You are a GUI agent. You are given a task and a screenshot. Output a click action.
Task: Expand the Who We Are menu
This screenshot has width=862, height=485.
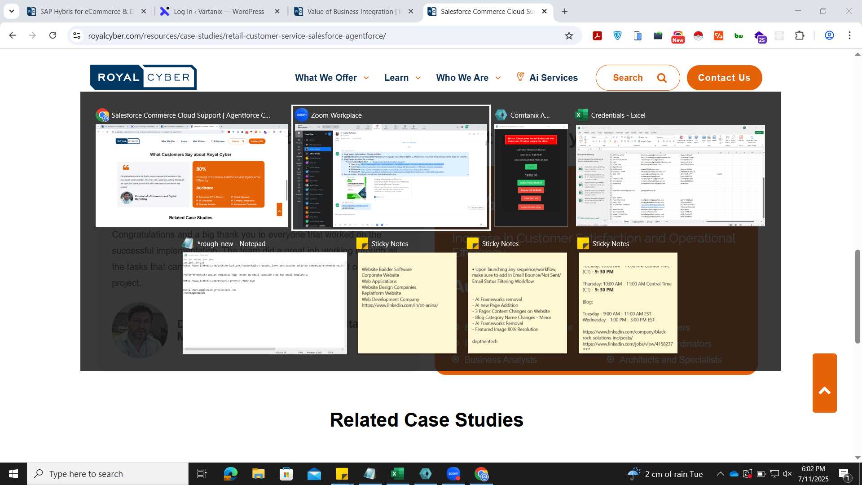[468, 78]
